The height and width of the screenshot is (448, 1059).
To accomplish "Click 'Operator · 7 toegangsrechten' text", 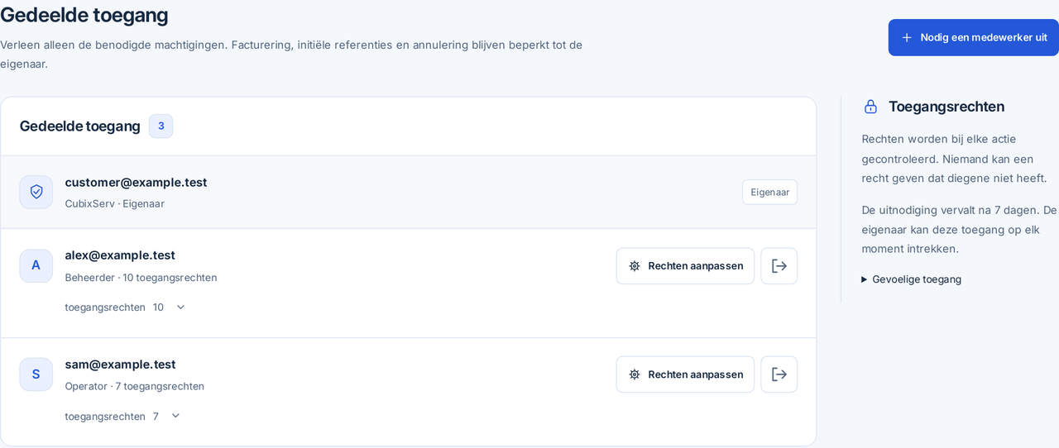I will pyautogui.click(x=134, y=386).
